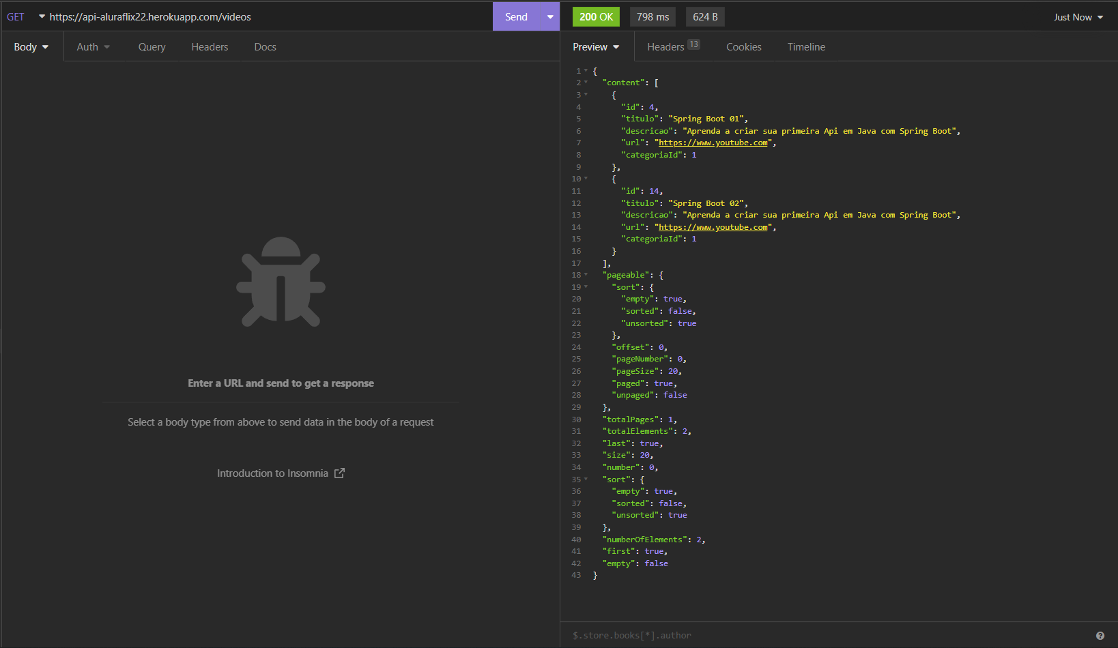This screenshot has height=648, width=1118.
Task: Collapse the root JSON object on line 1
Action: click(x=585, y=70)
